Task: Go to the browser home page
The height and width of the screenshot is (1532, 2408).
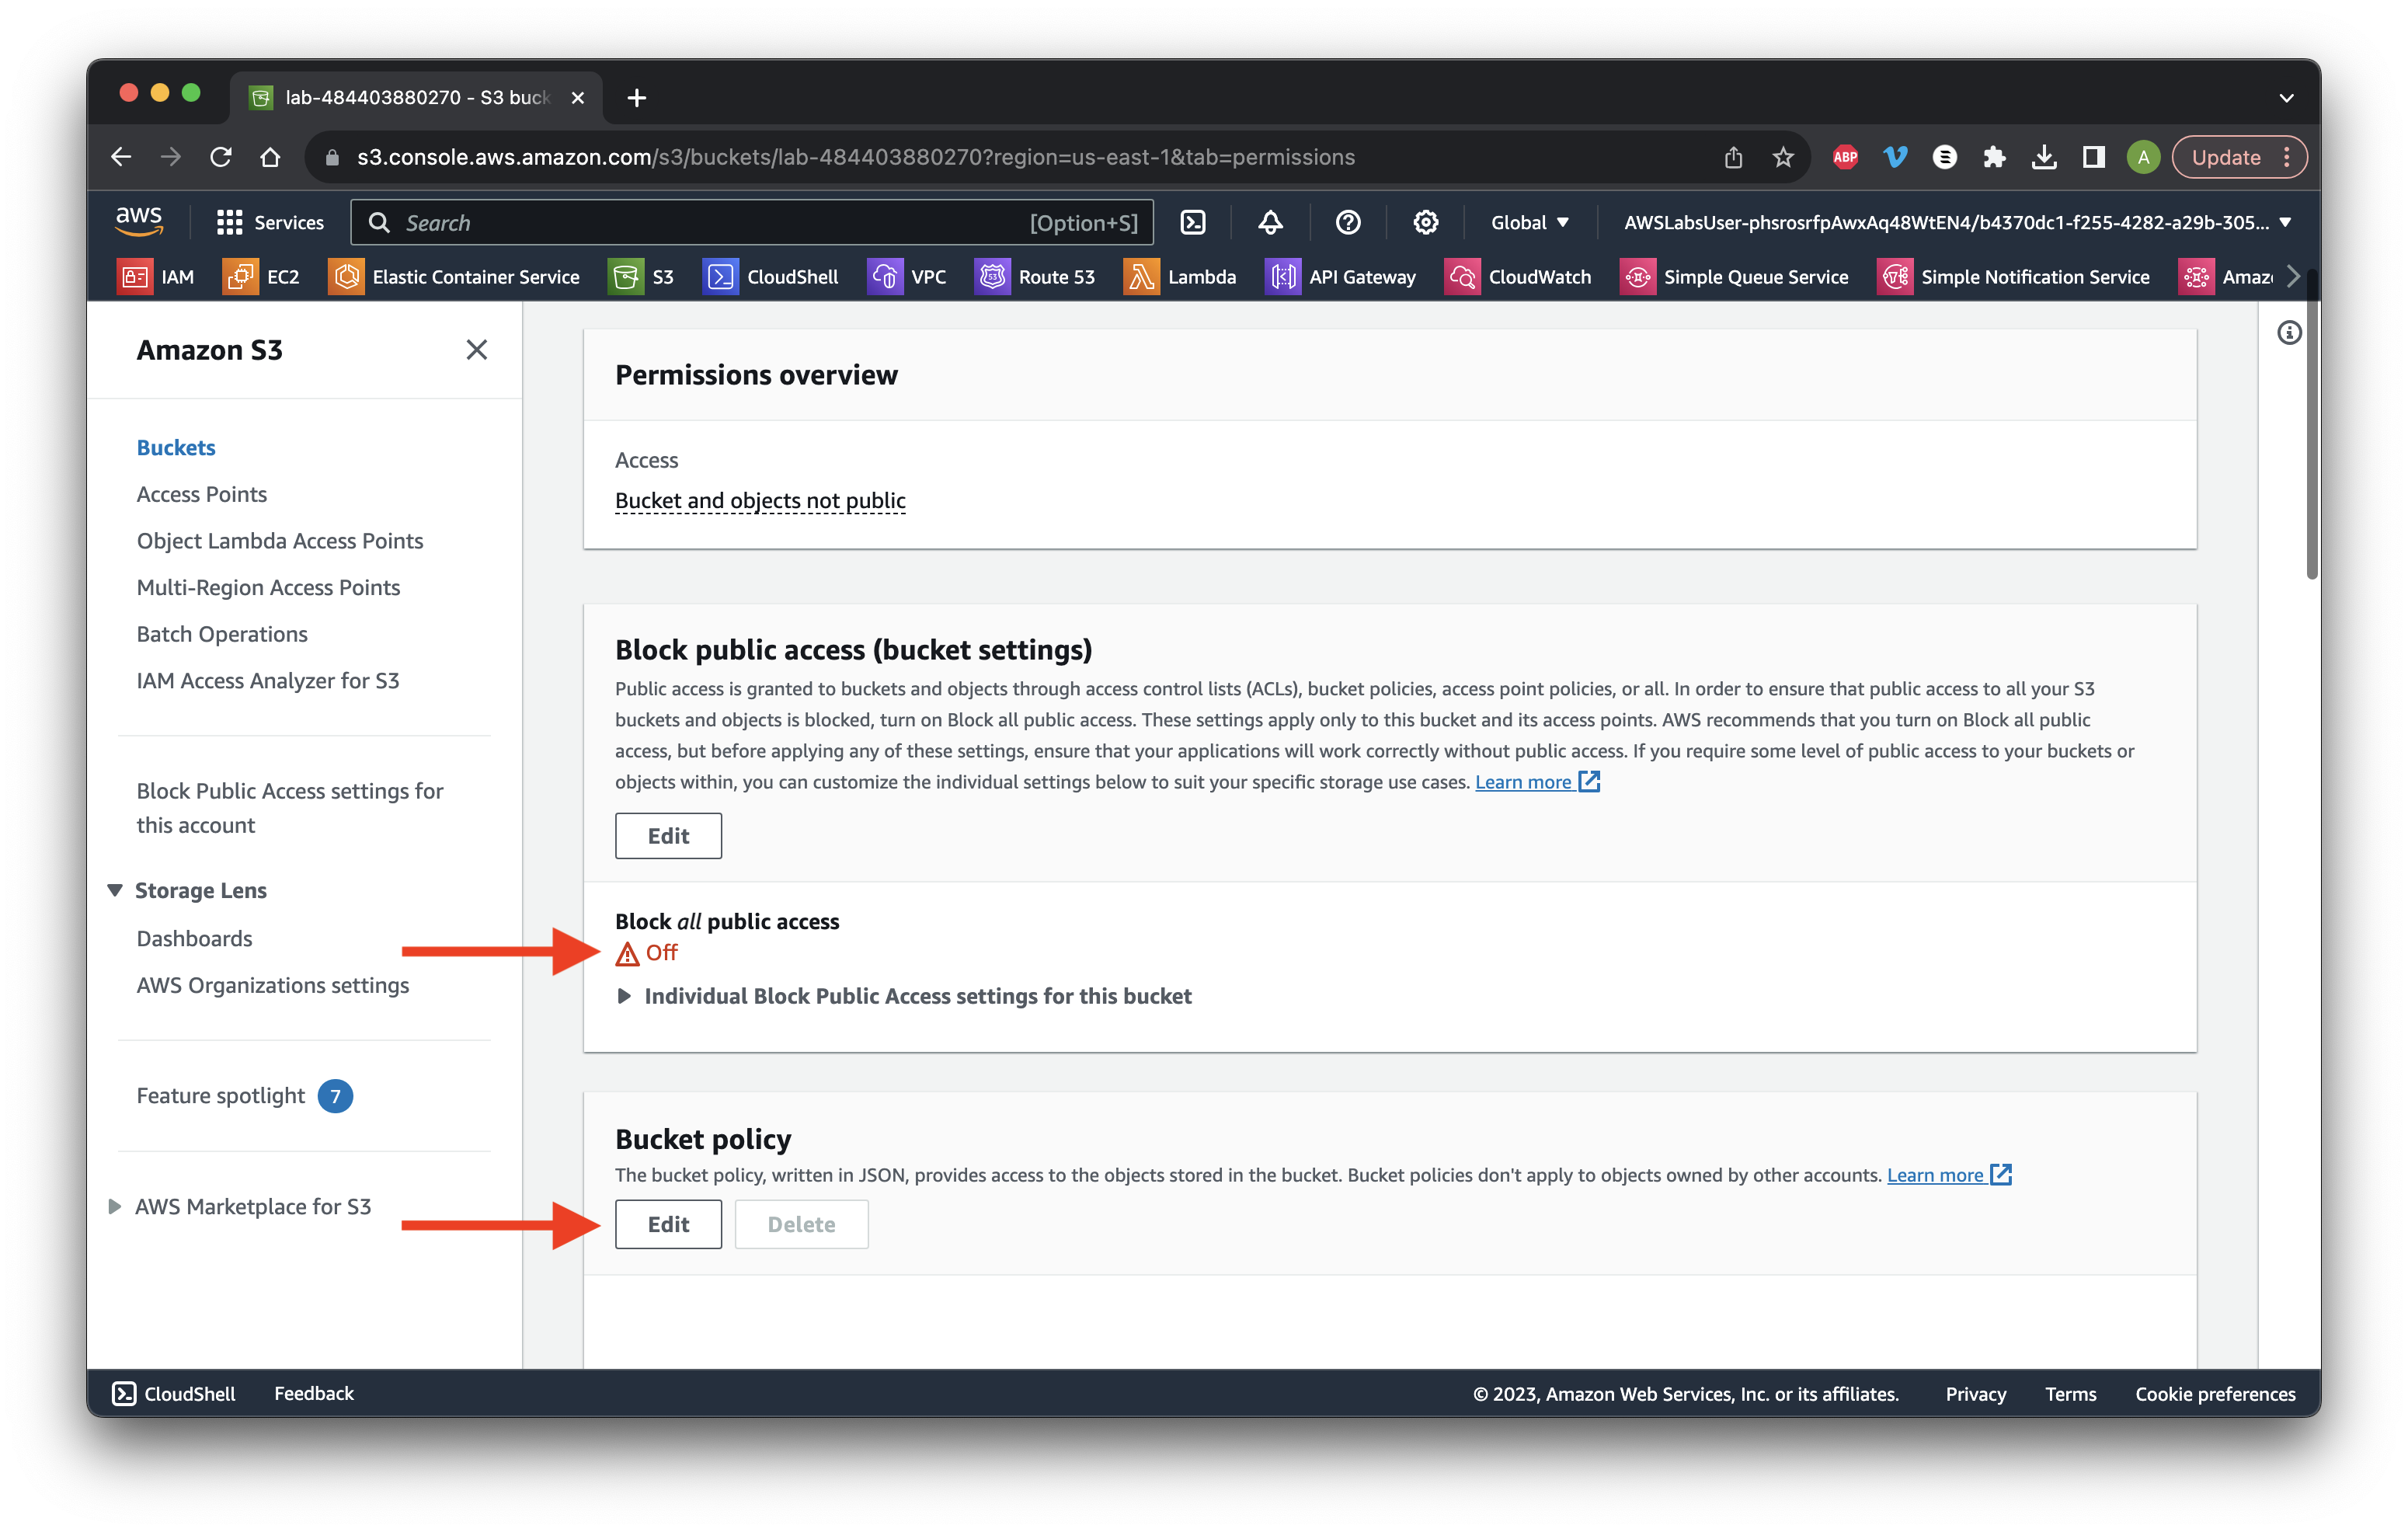Action: pos(270,157)
